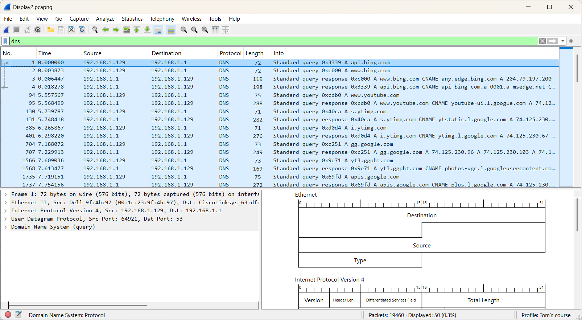Open a capture file with folder icon

pyautogui.click(x=51, y=30)
